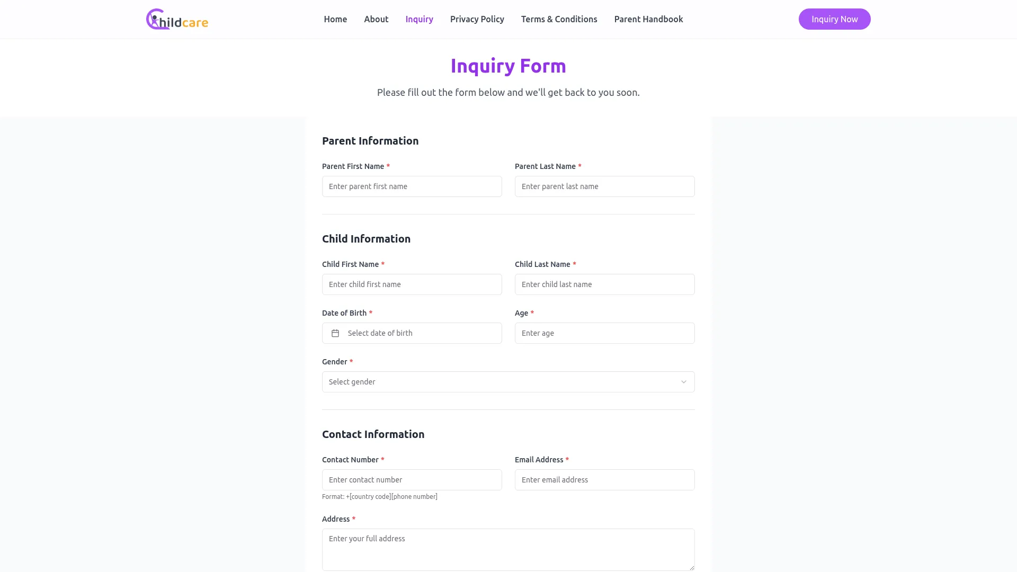Click the calendar icon in Date of Birth
The height and width of the screenshot is (572, 1017).
pos(335,333)
